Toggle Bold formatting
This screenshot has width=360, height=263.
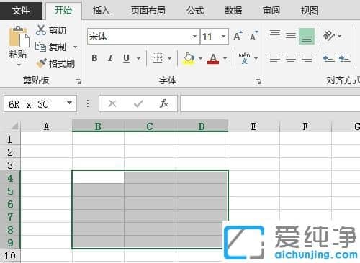click(94, 58)
